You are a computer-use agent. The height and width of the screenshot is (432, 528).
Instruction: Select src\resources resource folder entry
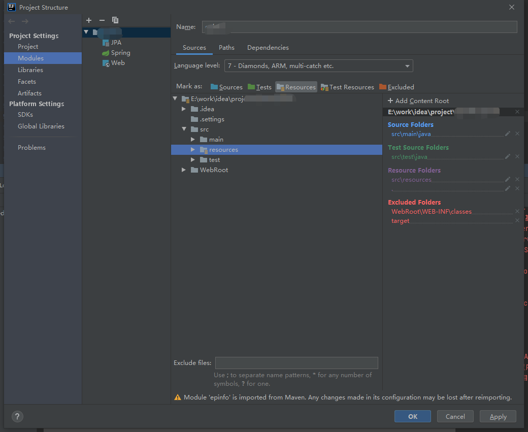(x=411, y=180)
